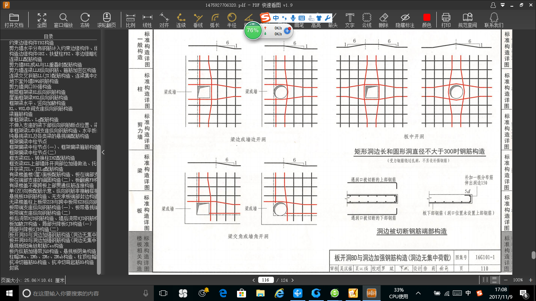
Task: Click the 目录 contents header
Action: pos(48,36)
